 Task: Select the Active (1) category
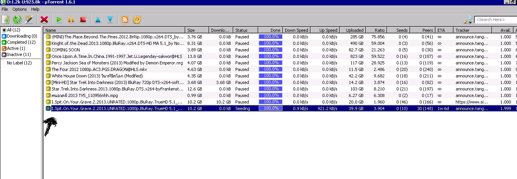[13, 48]
